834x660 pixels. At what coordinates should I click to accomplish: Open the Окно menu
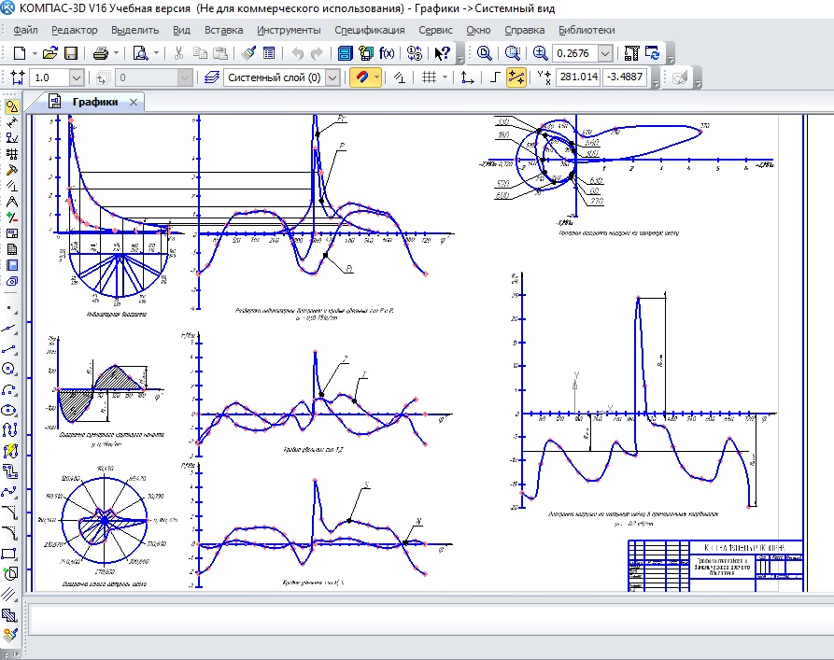tap(478, 30)
